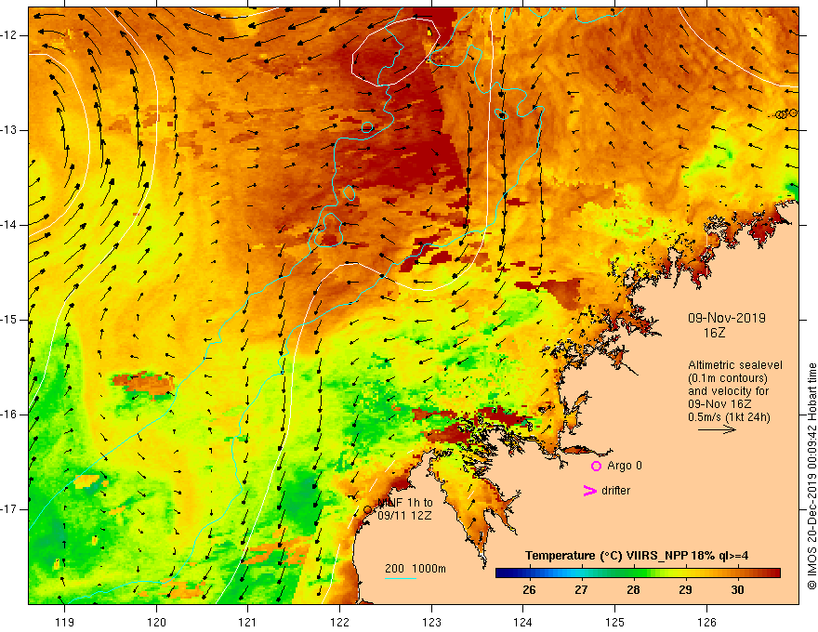Screen dimensions: 818x632
Task: Click the cluster of small black circles near 126.8E
Action: click(x=785, y=113)
